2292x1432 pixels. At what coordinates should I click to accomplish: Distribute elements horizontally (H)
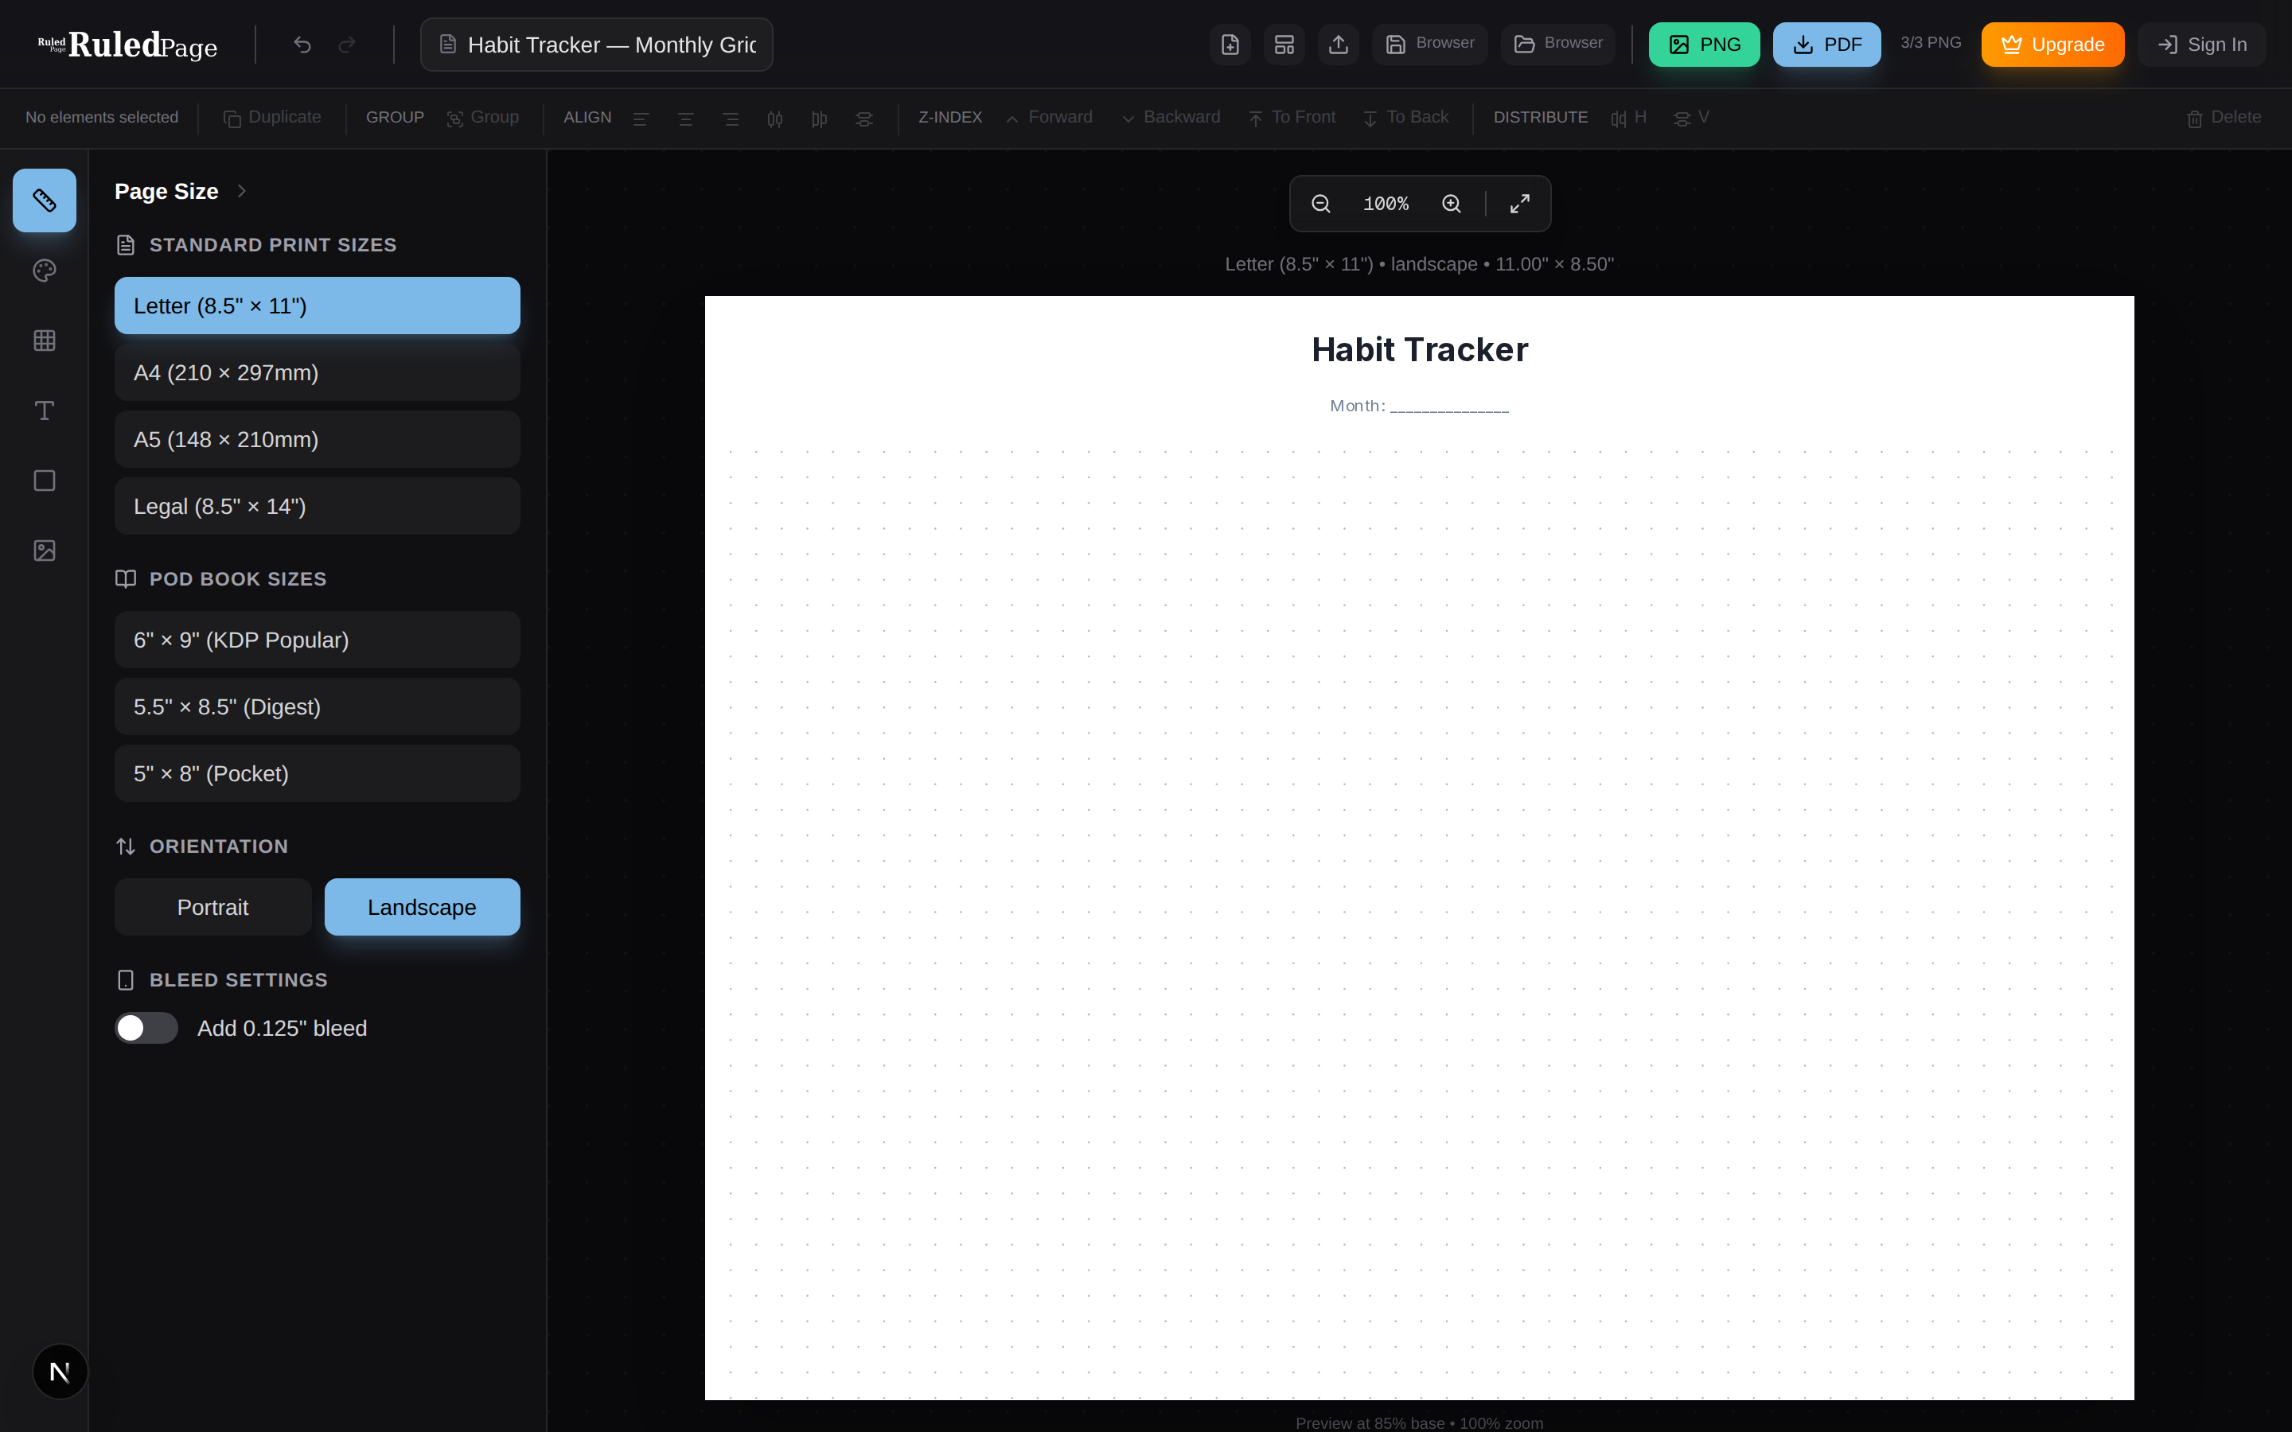(x=1629, y=118)
